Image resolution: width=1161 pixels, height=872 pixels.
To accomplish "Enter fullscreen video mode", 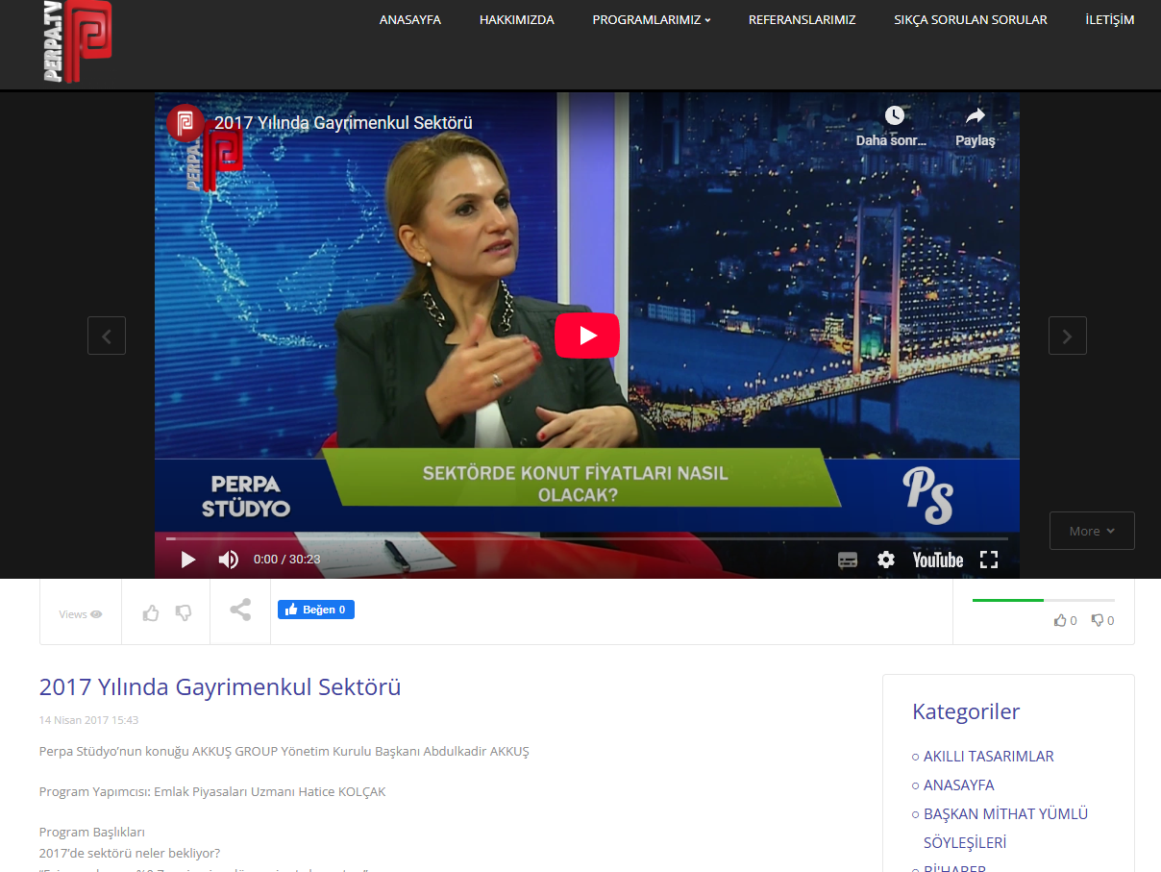I will tap(988, 560).
